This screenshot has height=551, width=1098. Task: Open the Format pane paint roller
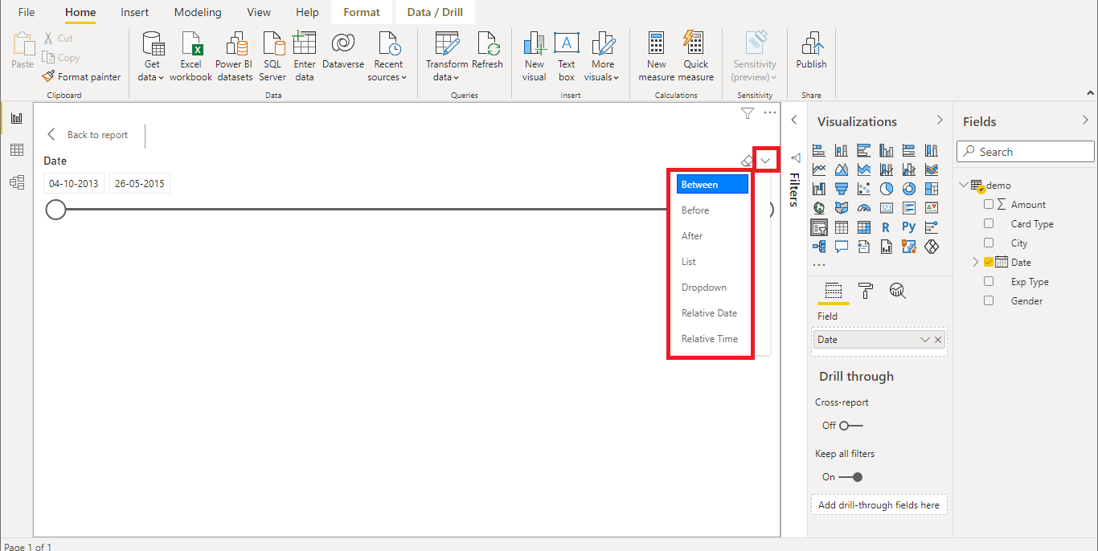[x=866, y=291]
